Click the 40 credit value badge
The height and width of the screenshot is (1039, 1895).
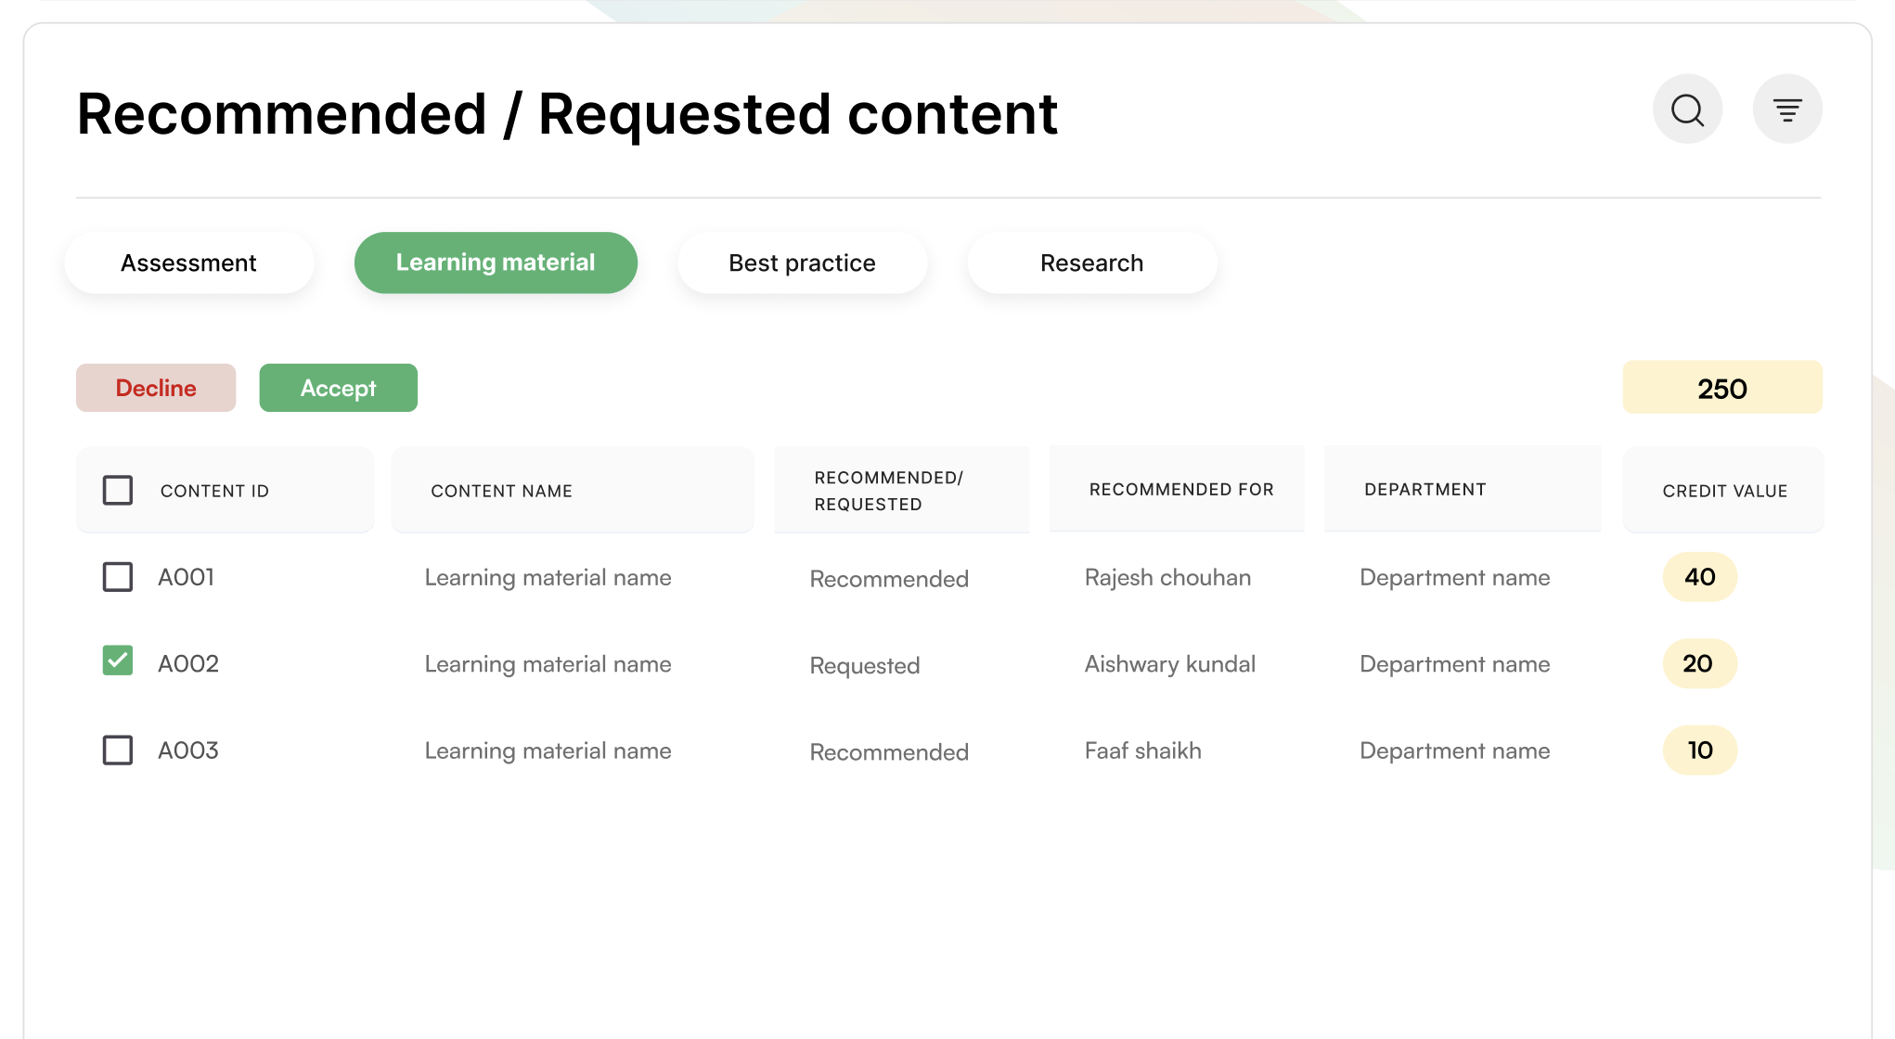tap(1699, 577)
